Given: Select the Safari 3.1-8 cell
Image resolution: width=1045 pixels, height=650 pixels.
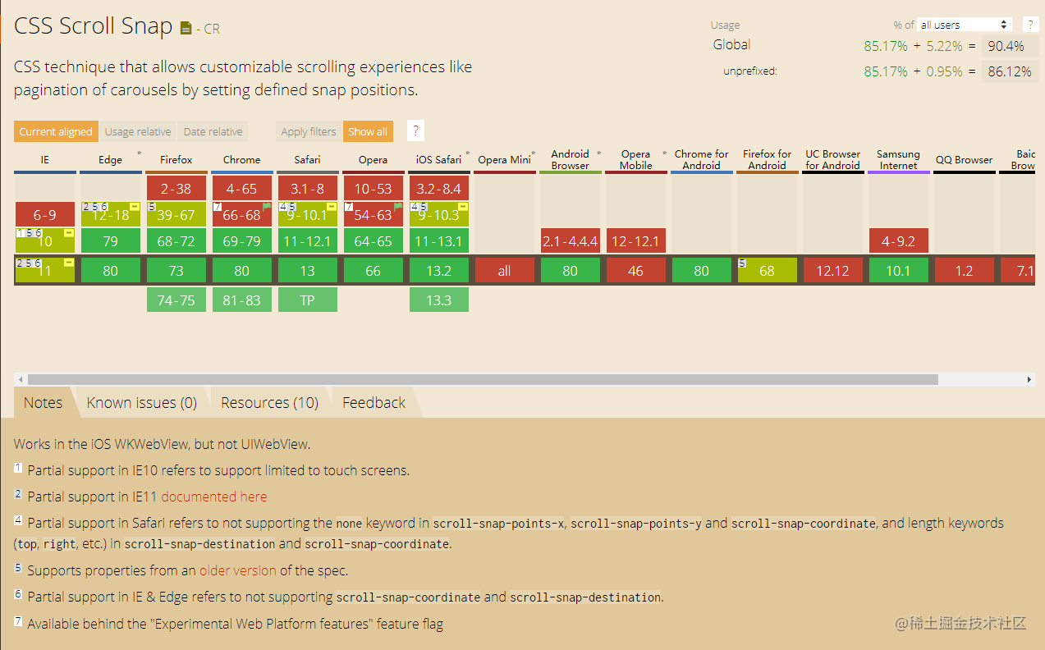Looking at the screenshot, I should point(308,189).
